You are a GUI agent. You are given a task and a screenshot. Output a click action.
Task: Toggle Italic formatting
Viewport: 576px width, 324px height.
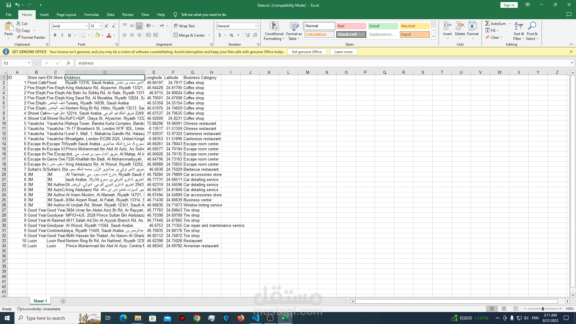click(x=62, y=35)
